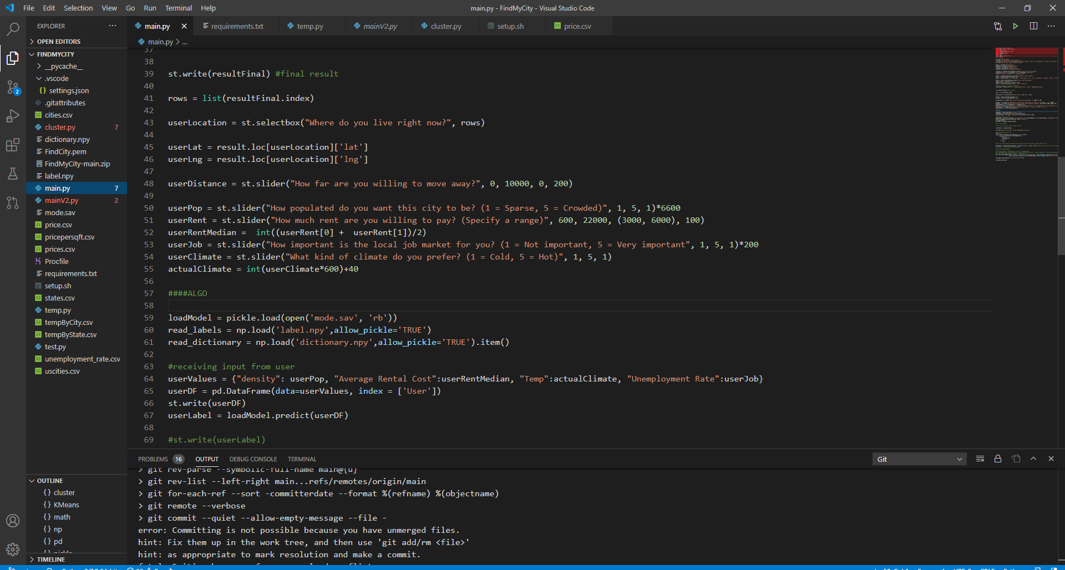The width and height of the screenshot is (1065, 570).
Task: Split the editor to the right
Action: point(1033,26)
